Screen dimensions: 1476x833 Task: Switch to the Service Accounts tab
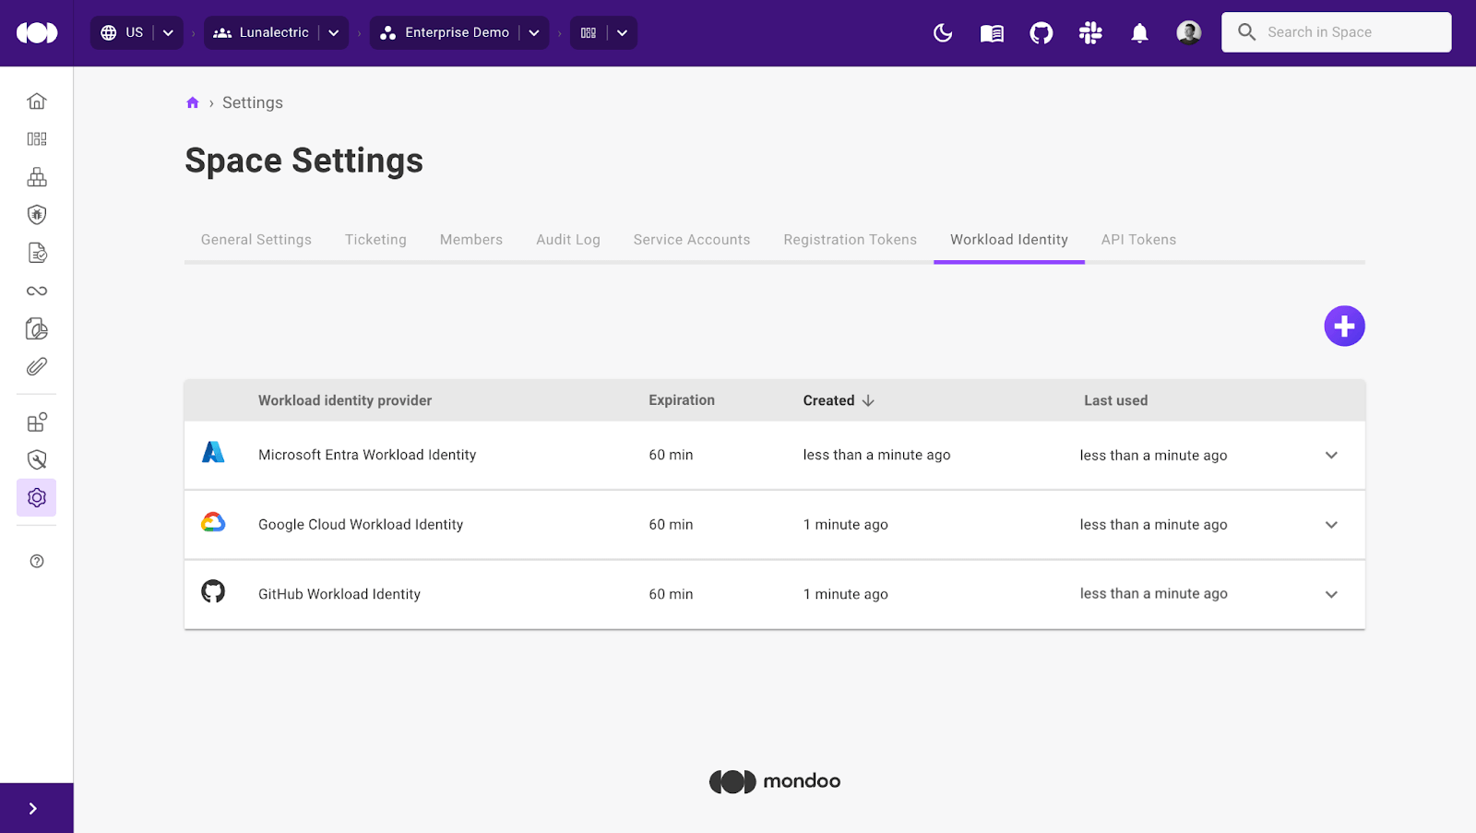point(691,240)
